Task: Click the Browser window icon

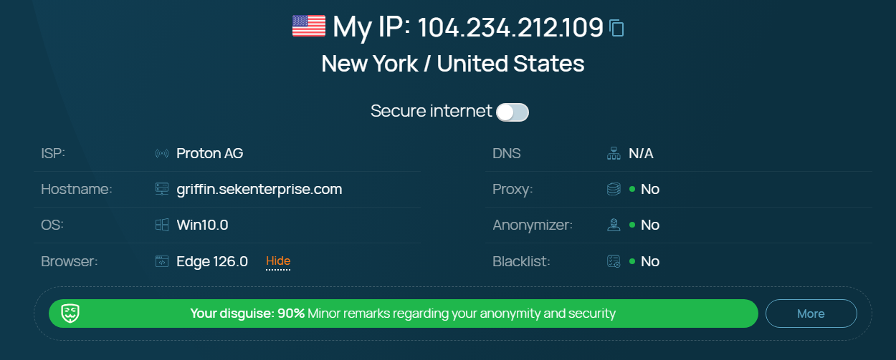Action: [x=162, y=261]
